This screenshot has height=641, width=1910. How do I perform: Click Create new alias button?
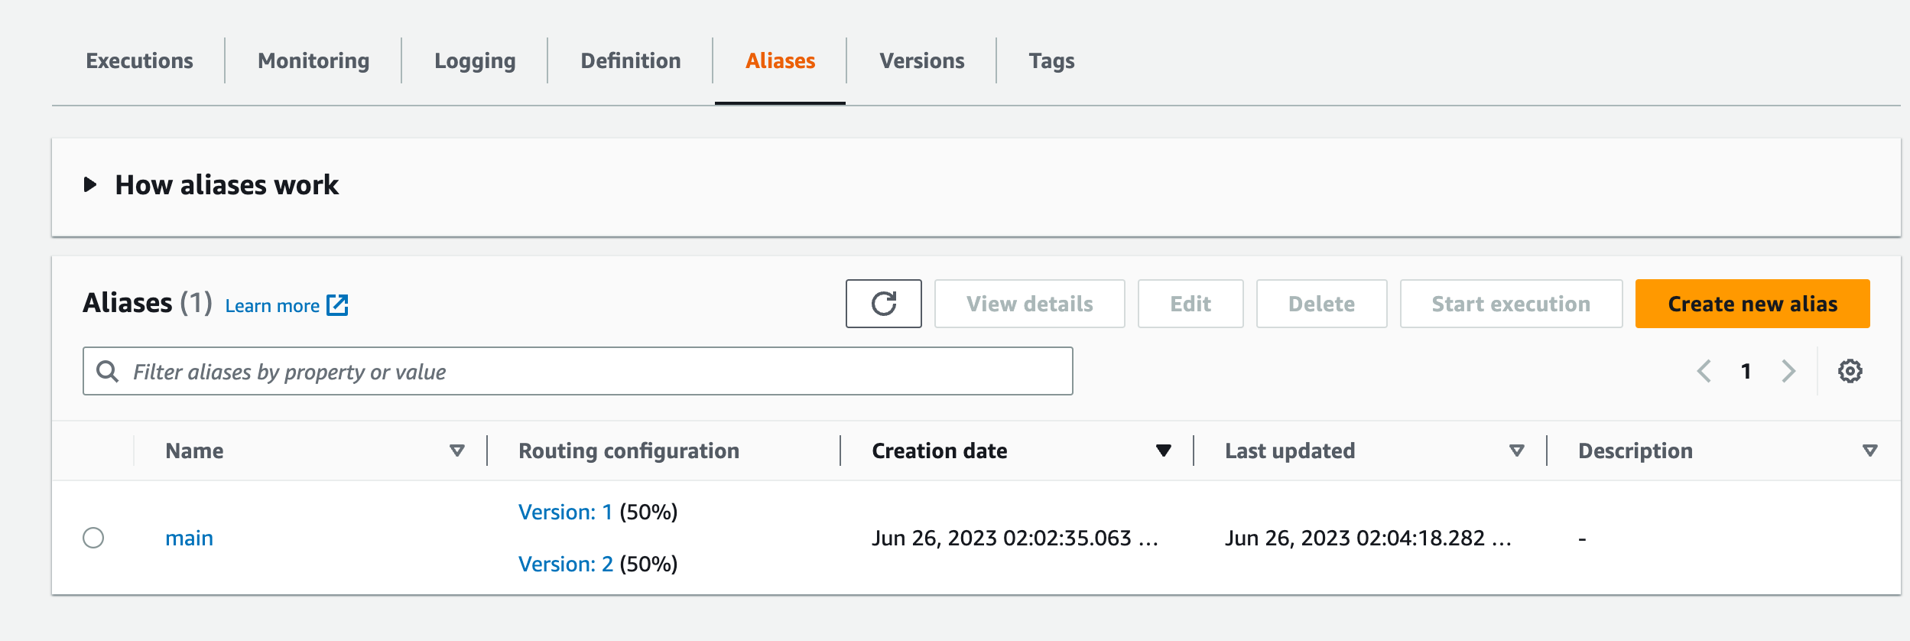click(x=1752, y=304)
